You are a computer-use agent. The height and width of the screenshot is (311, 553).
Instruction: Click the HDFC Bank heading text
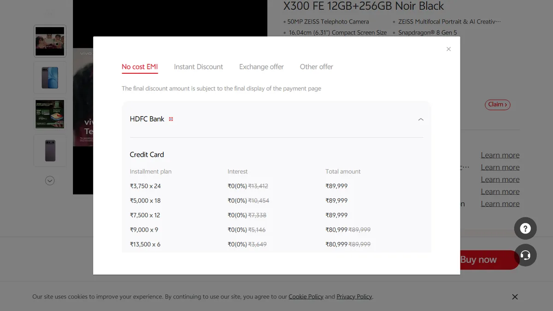(x=147, y=119)
